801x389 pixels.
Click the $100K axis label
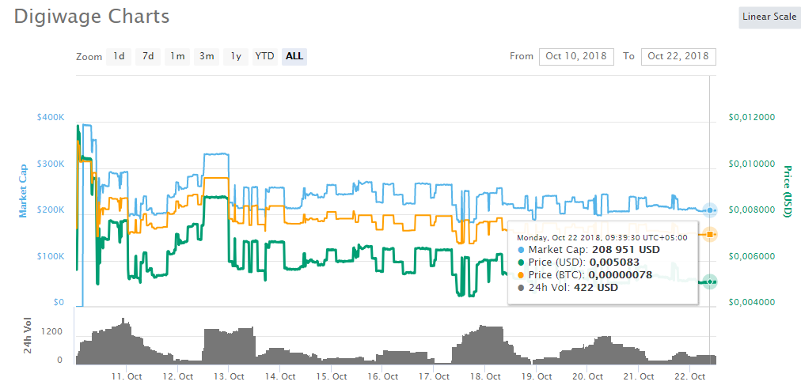[50, 256]
